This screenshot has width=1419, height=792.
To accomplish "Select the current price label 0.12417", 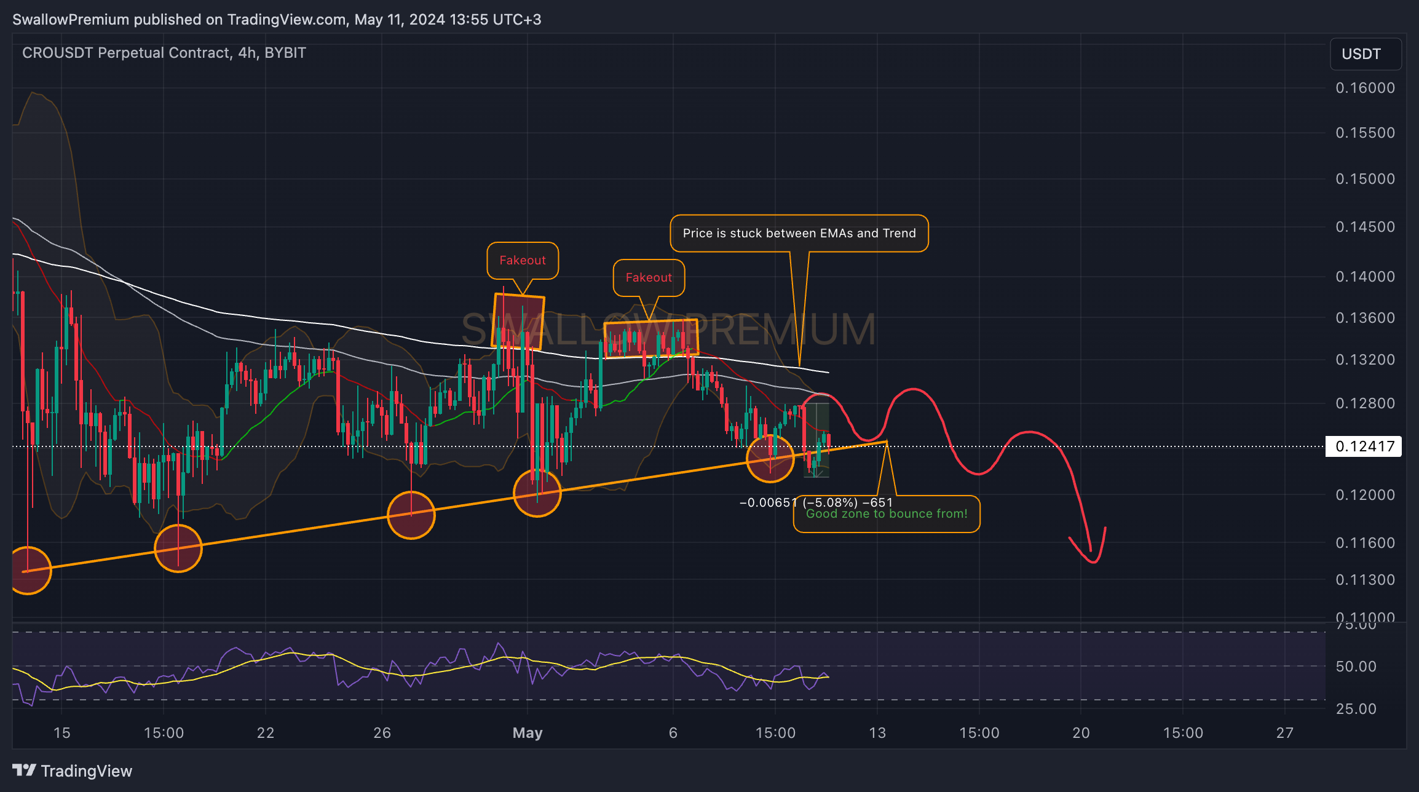I will pos(1364,446).
